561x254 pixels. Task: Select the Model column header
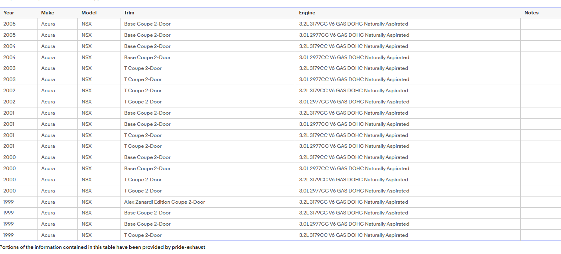pos(89,13)
